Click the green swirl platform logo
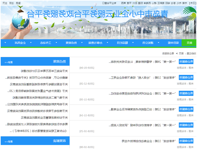The image size is (197, 149). click(190, 14)
